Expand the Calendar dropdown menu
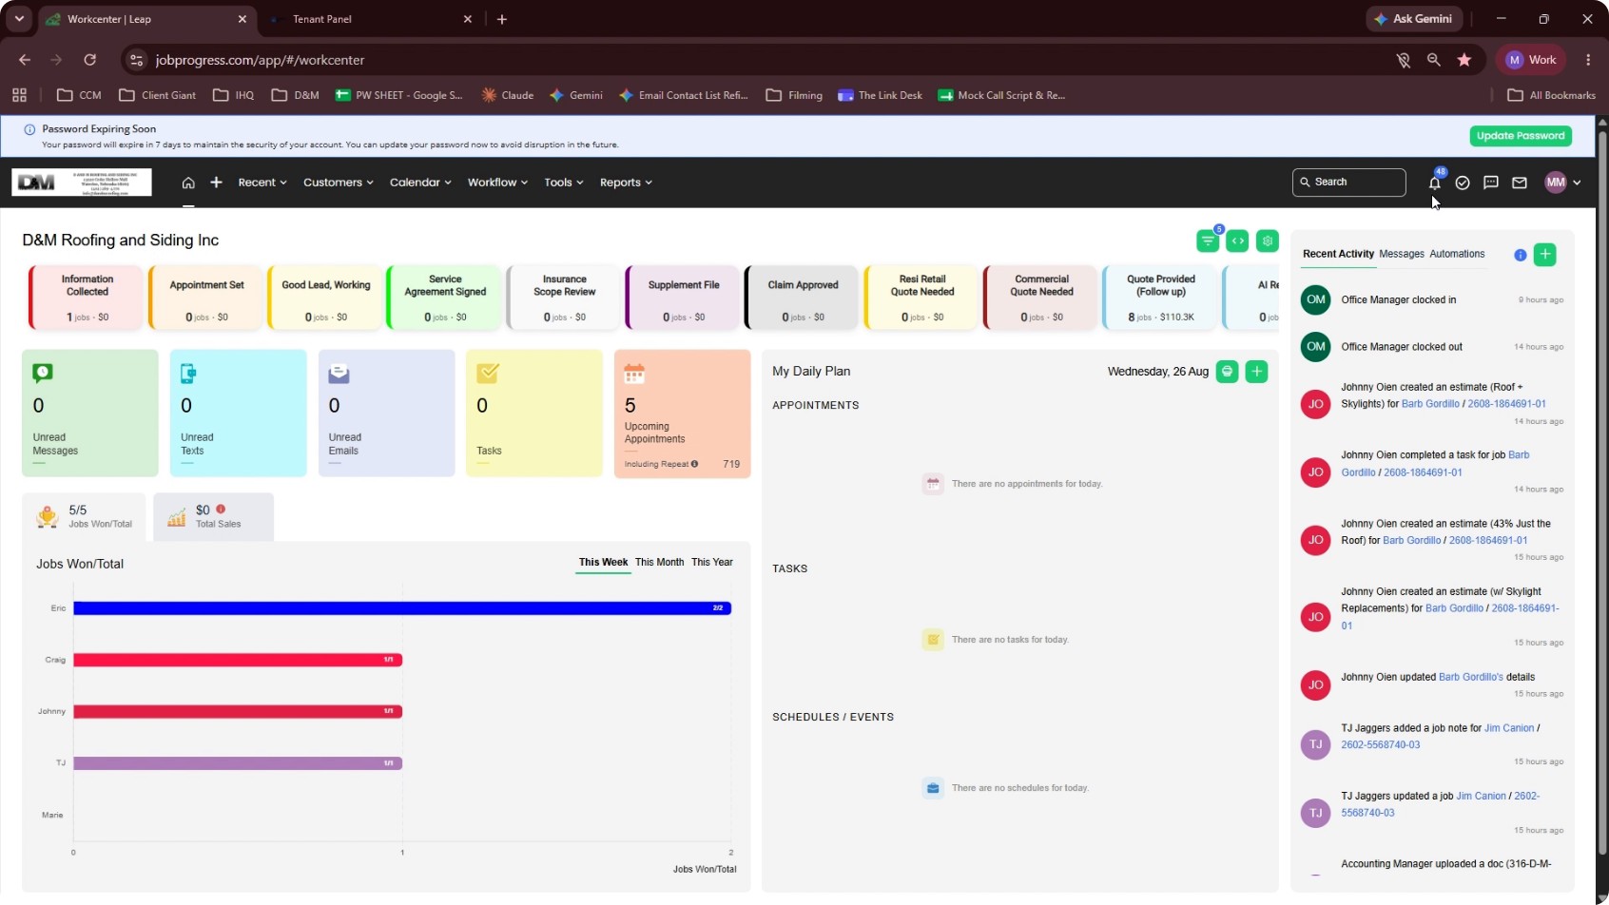 pyautogui.click(x=420, y=183)
